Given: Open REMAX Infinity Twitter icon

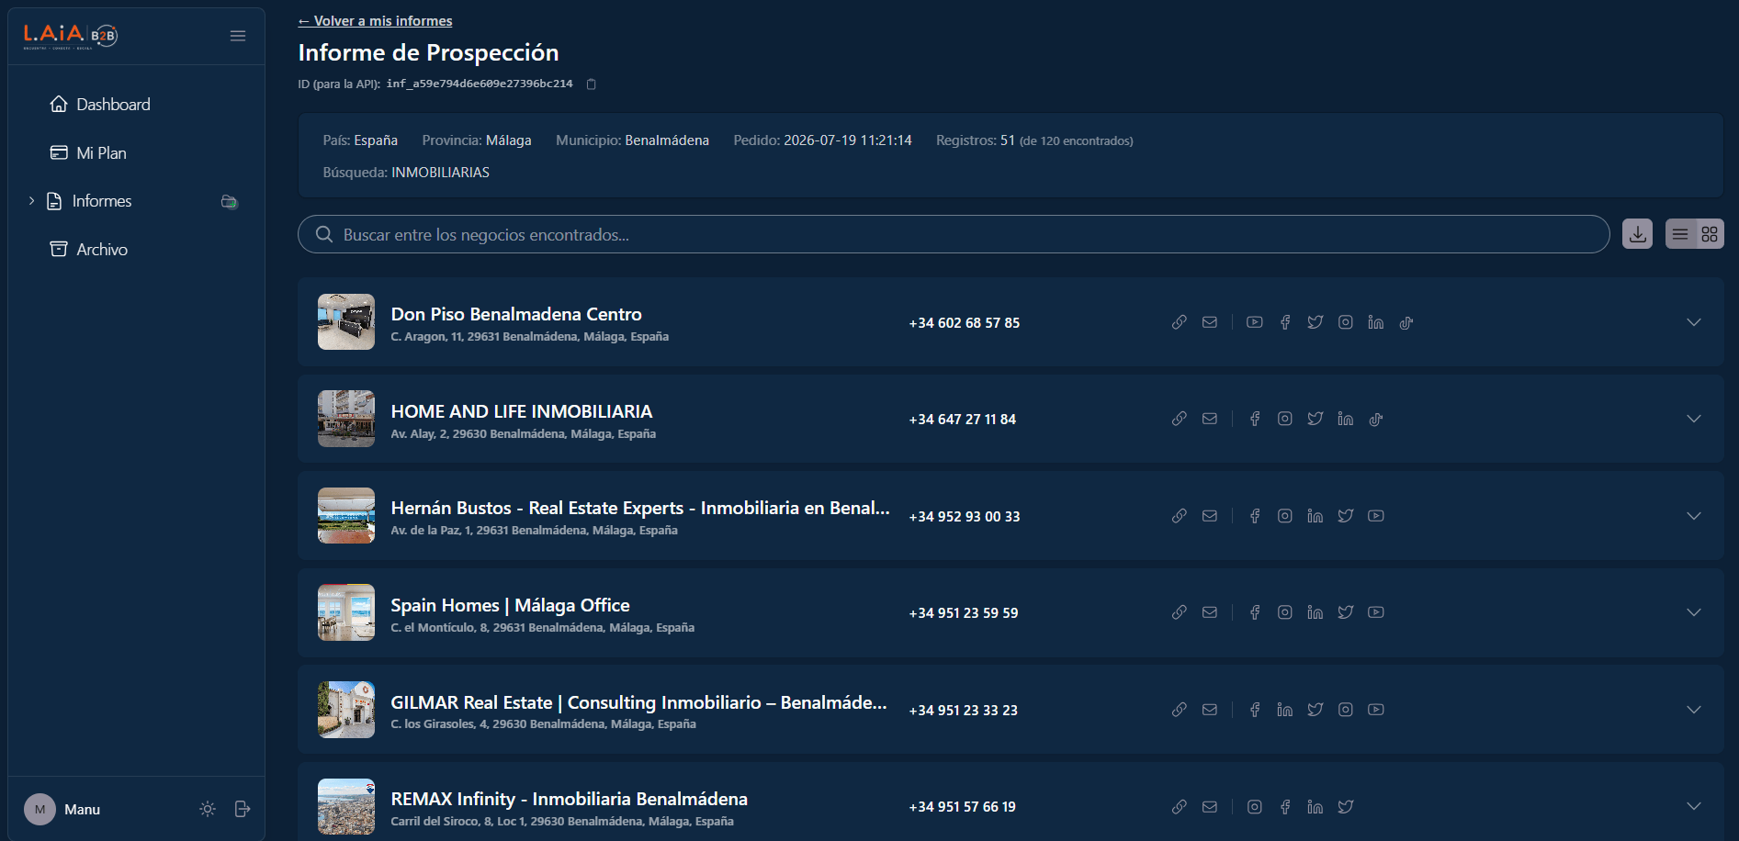Looking at the screenshot, I should pos(1346,806).
